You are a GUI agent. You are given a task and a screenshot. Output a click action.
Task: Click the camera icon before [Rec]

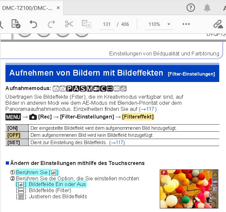click(x=33, y=117)
